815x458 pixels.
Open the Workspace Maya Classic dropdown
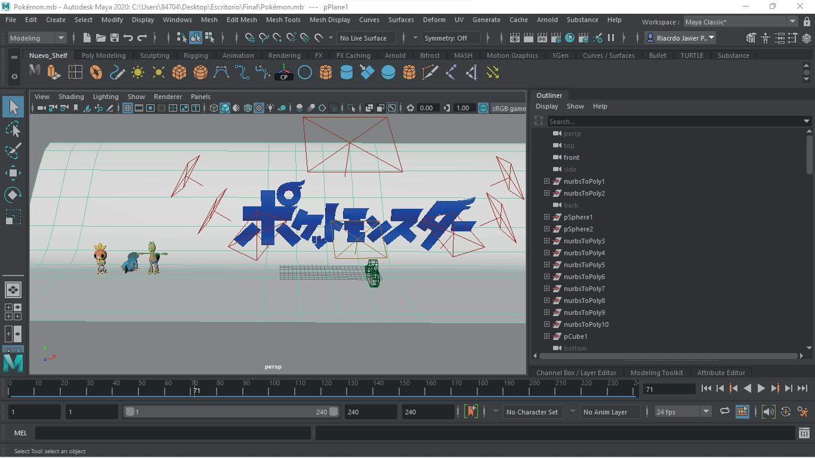click(740, 21)
